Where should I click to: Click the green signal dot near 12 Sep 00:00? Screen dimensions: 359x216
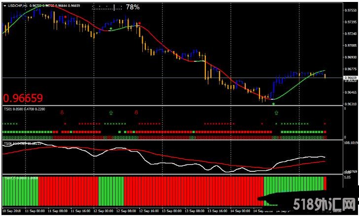coord(111,28)
